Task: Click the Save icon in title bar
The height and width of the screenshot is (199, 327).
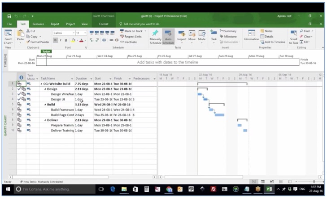Action: pyautogui.click(x=9, y=16)
